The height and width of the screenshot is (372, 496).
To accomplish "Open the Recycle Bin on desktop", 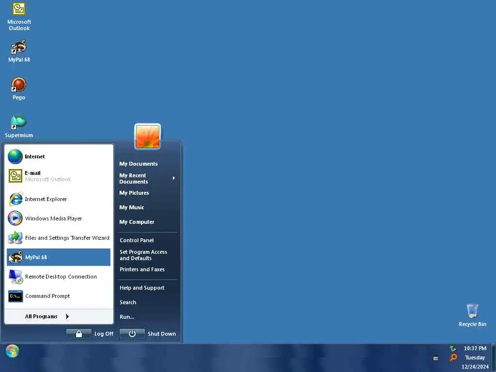I will pyautogui.click(x=472, y=315).
